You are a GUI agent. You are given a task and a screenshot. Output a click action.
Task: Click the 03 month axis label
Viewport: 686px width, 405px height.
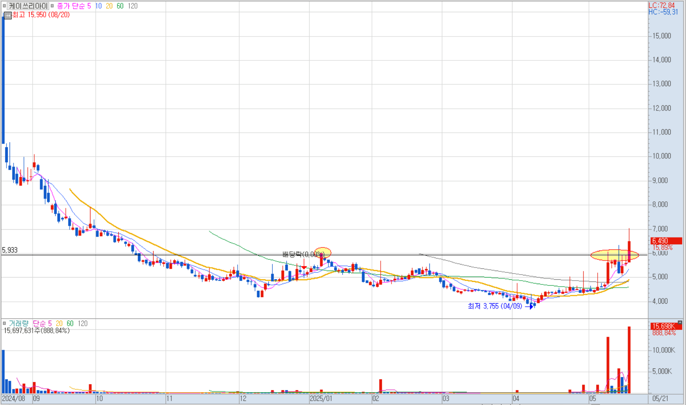point(446,398)
